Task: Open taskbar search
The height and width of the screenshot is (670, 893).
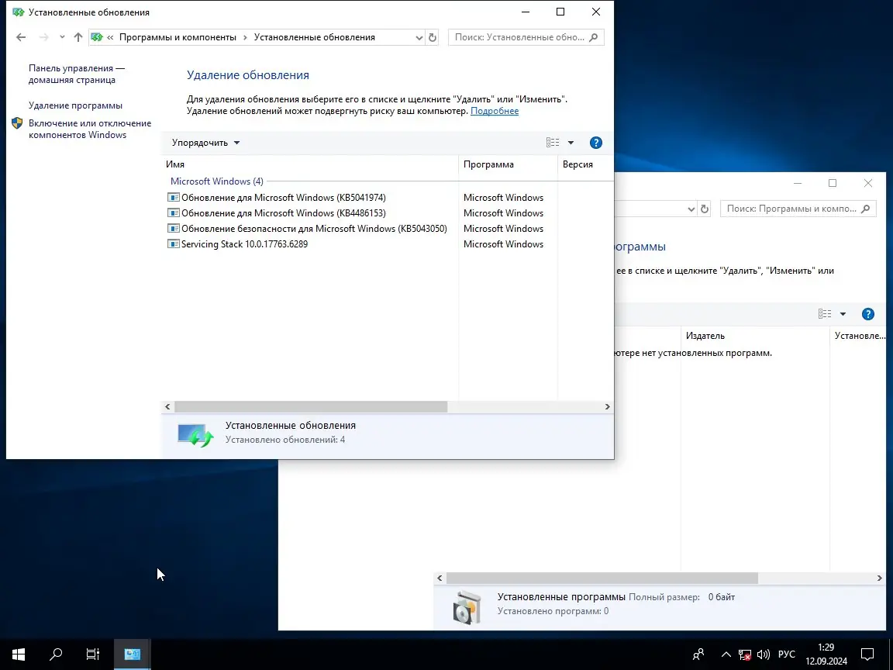Action: click(x=56, y=654)
